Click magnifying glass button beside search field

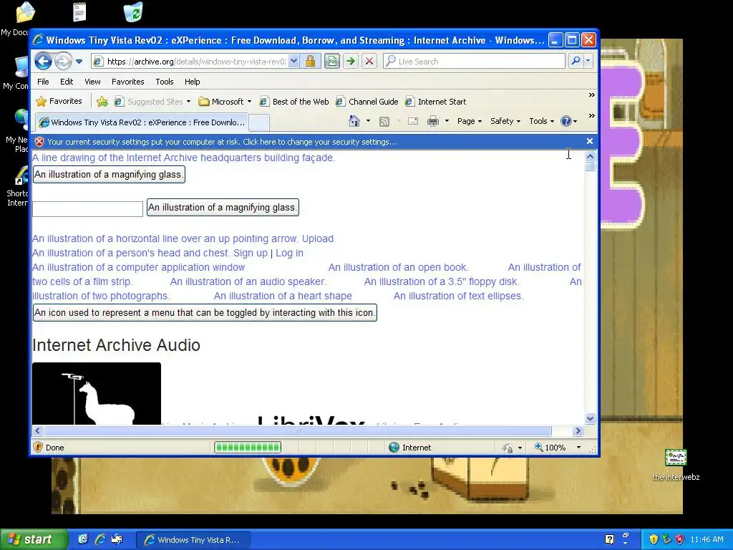pyautogui.click(x=223, y=208)
